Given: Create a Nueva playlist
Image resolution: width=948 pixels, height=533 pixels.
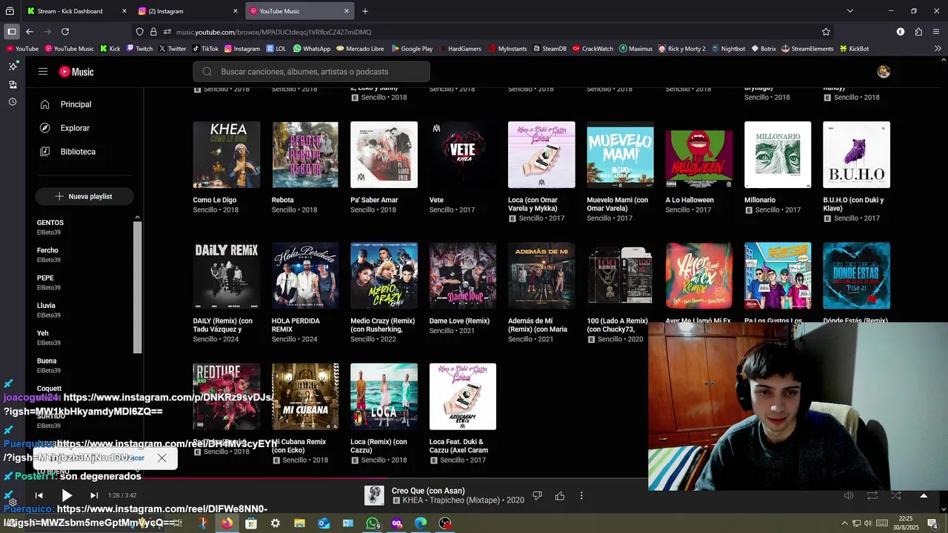Looking at the screenshot, I should pyautogui.click(x=84, y=196).
